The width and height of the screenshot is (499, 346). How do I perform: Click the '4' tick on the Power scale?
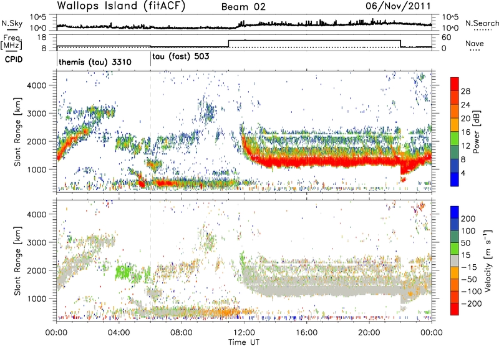(x=463, y=174)
